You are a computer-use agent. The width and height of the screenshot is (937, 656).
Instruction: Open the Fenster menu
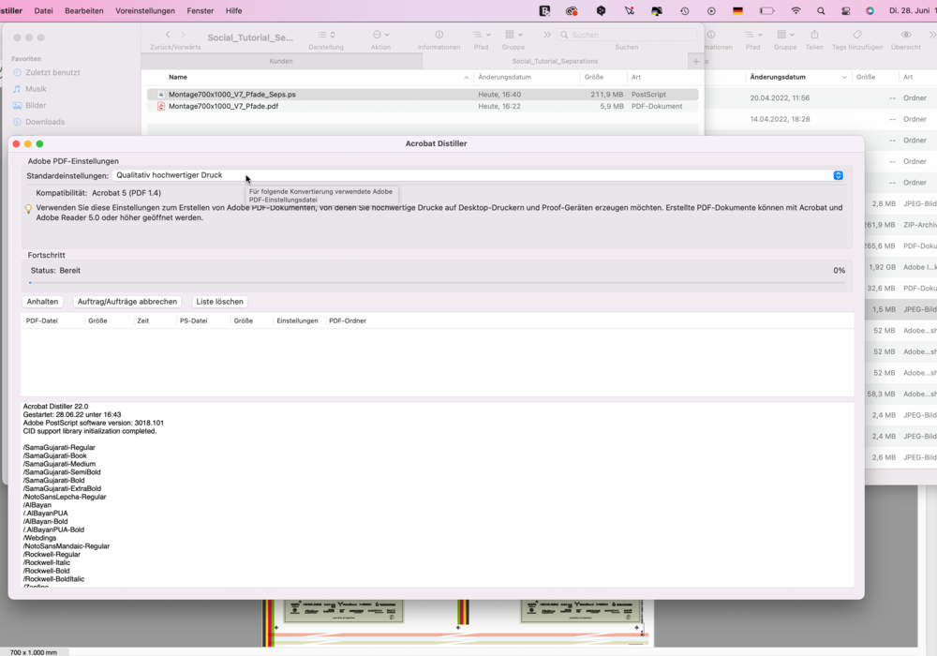[201, 10]
